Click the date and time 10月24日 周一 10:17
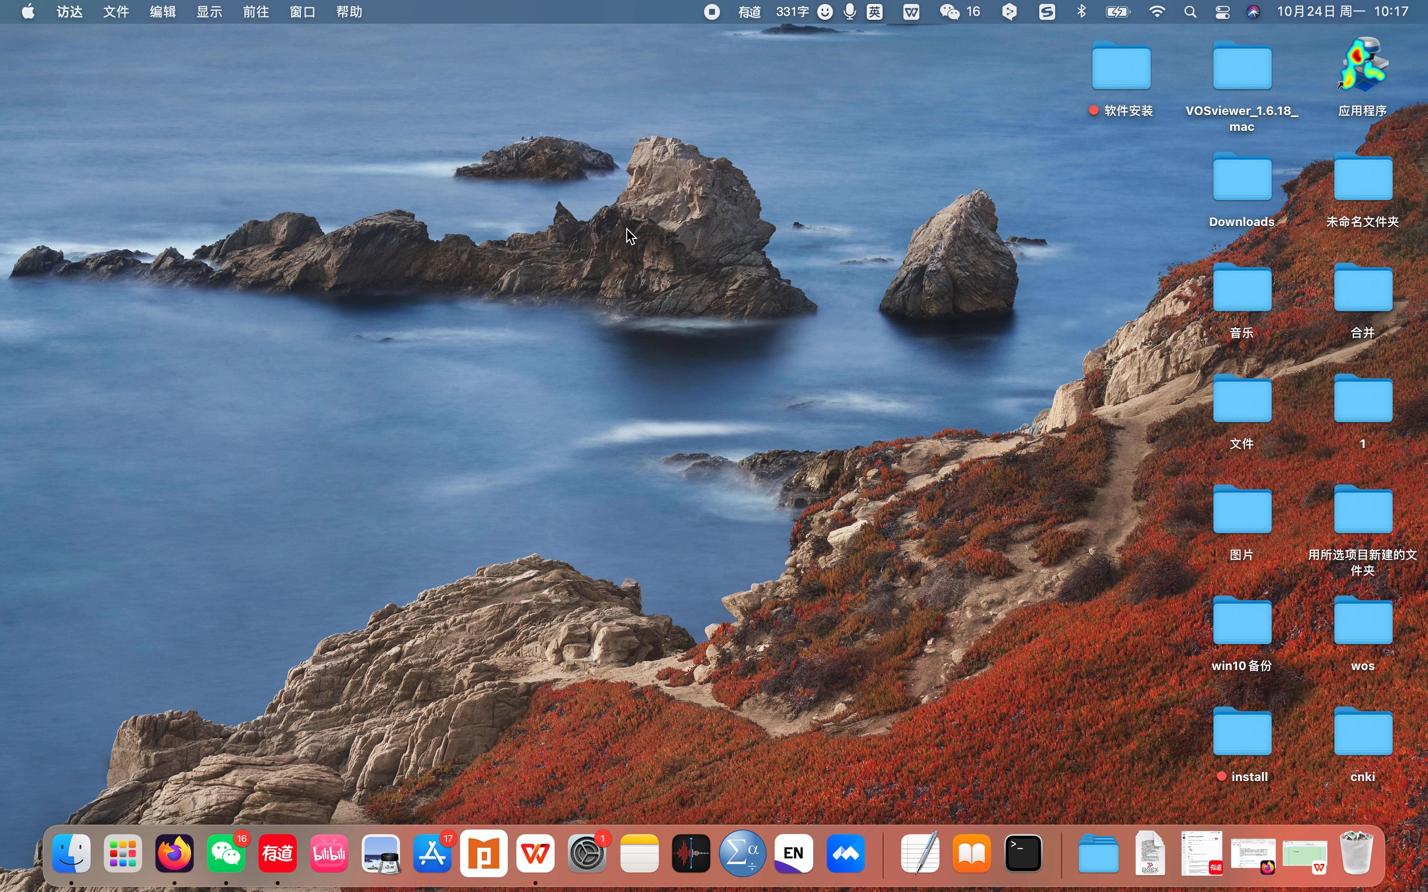This screenshot has width=1428, height=892. (1342, 12)
